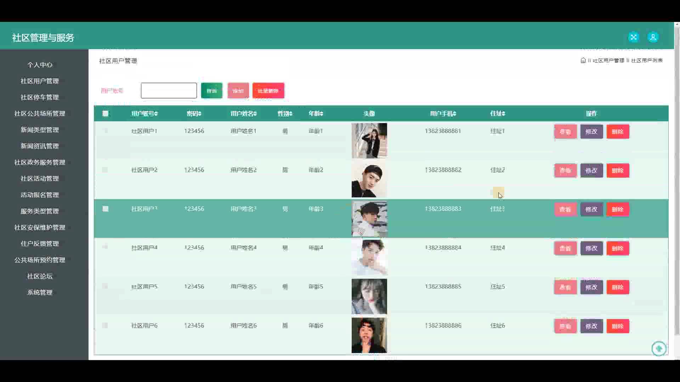This screenshot has width=680, height=382.
Task: Sort by 年龄 column arrows
Action: pyautogui.click(x=322, y=114)
